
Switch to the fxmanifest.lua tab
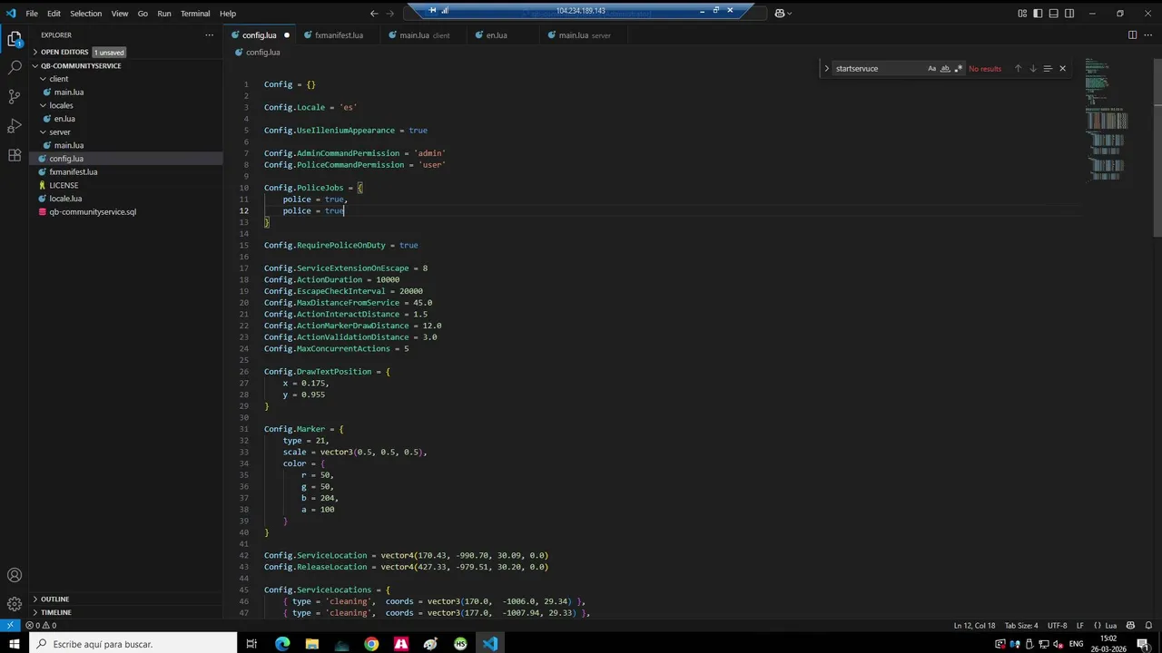click(339, 35)
